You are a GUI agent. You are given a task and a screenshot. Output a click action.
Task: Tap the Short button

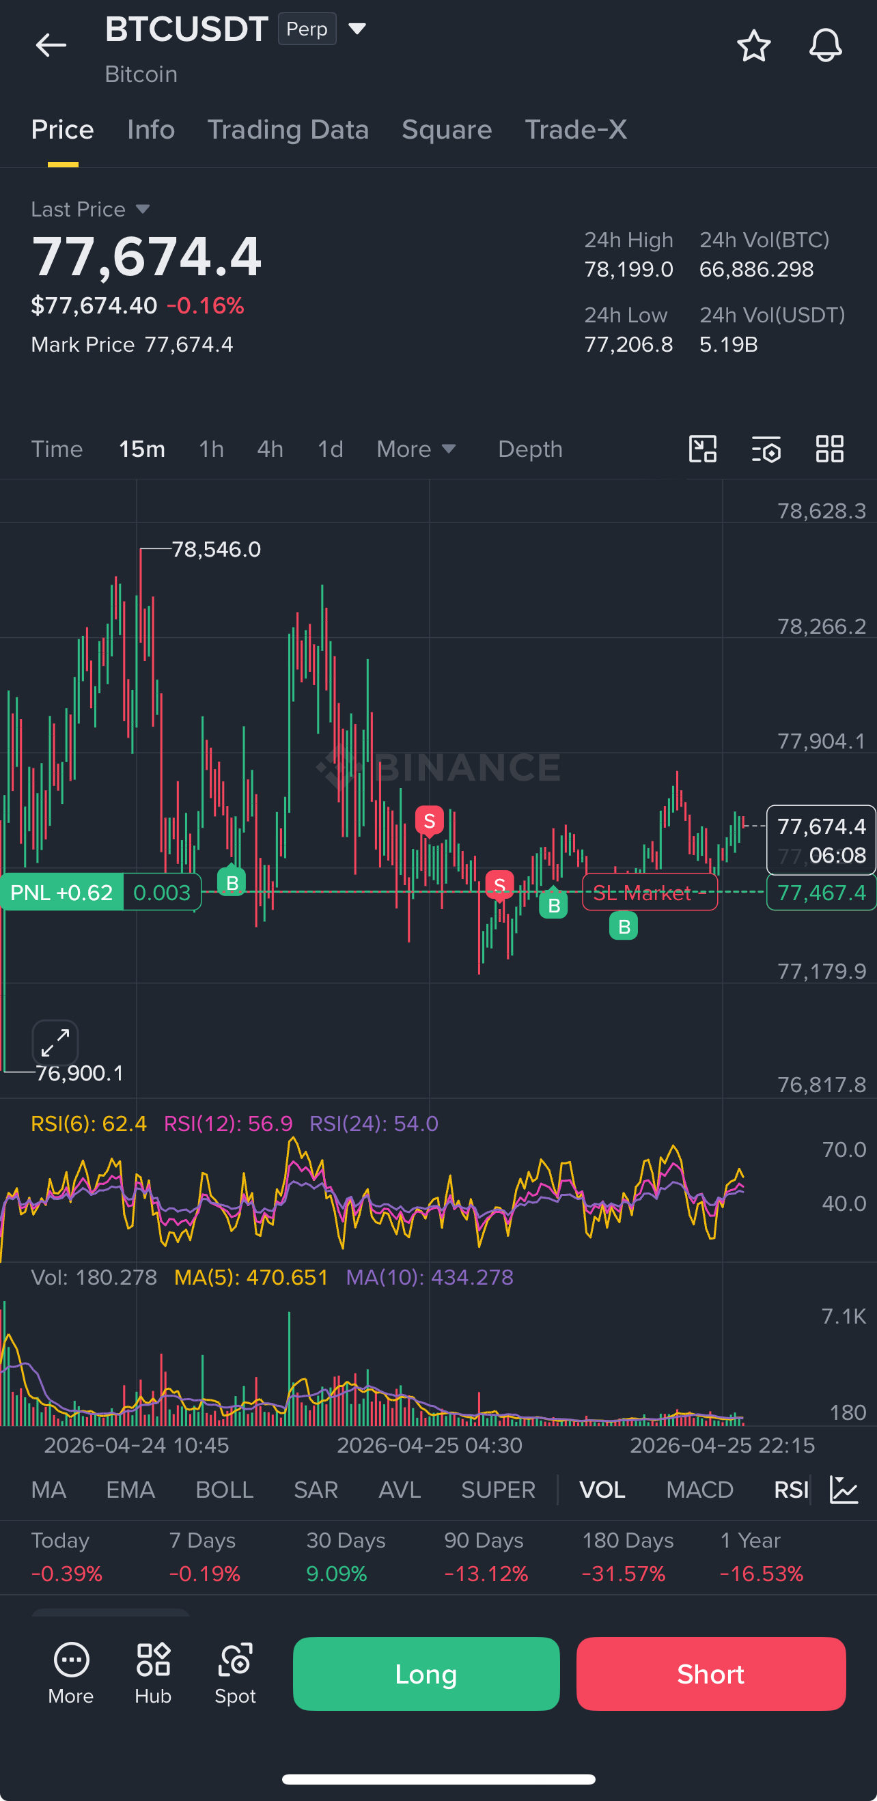[710, 1674]
